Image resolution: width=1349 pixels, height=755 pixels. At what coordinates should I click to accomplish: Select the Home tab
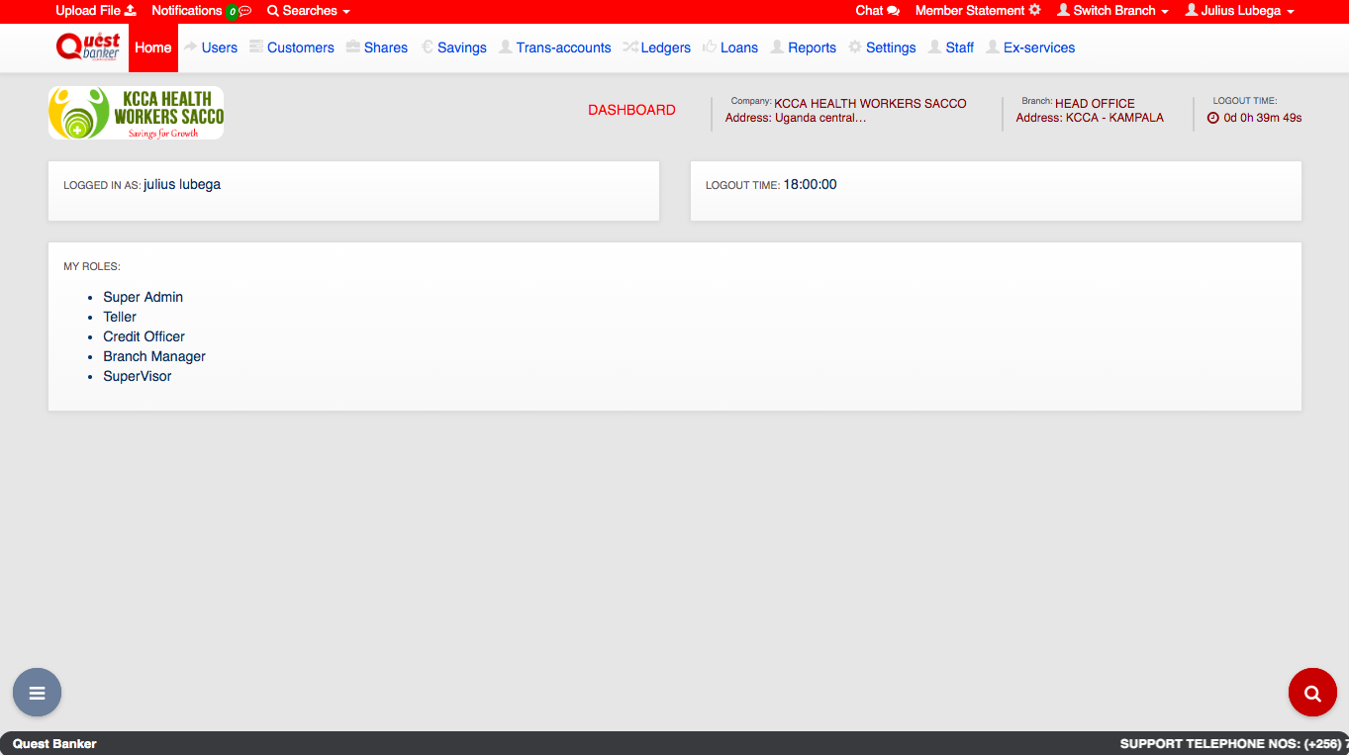pos(153,47)
